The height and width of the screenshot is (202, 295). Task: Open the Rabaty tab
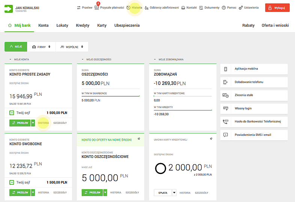click(248, 25)
